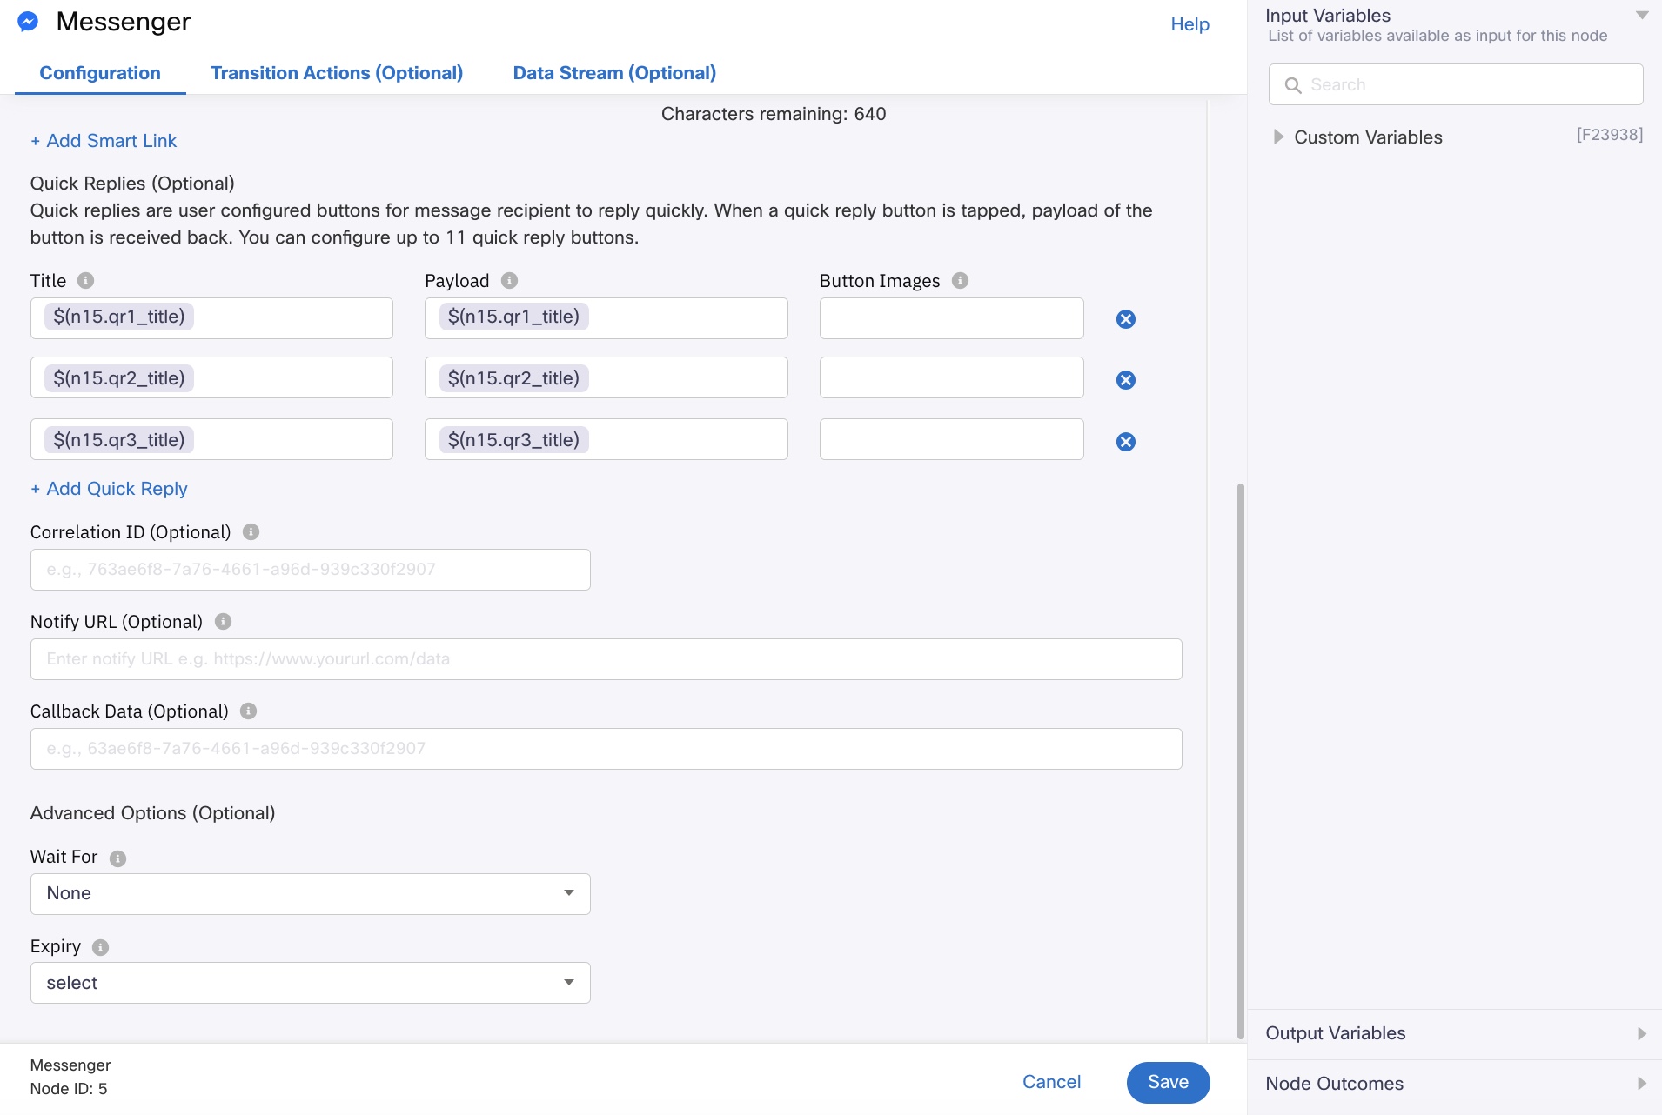Open the Help link
This screenshot has height=1115, width=1662.
tap(1190, 24)
